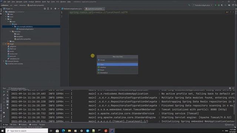The width and height of the screenshot is (237, 133).
Task: Click the Debug bug icon in toolbar
Action: [219, 5]
